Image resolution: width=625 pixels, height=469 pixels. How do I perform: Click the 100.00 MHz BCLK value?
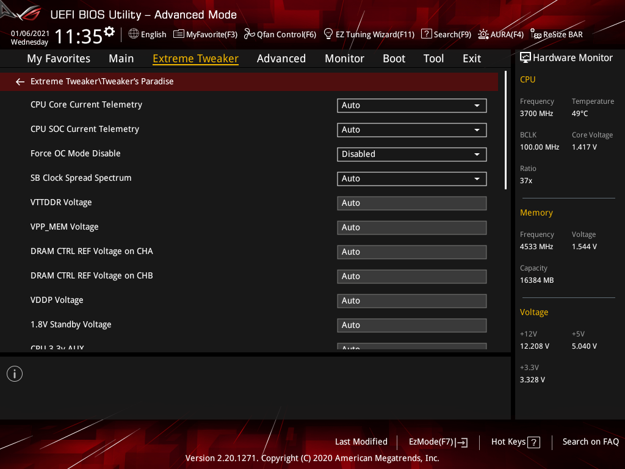540,147
